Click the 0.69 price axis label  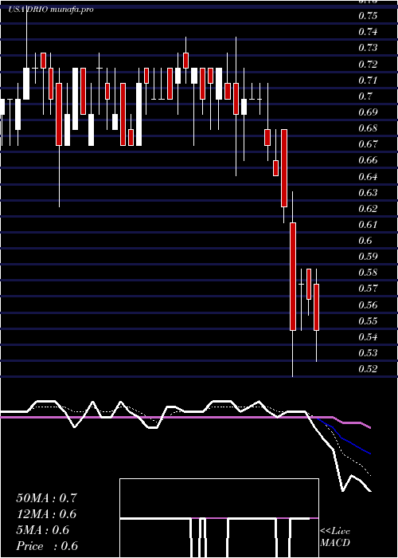point(368,112)
